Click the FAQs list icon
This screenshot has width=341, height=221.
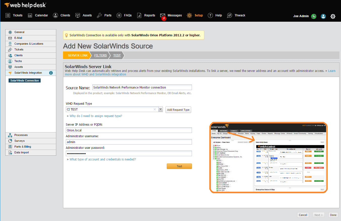click(x=119, y=15)
